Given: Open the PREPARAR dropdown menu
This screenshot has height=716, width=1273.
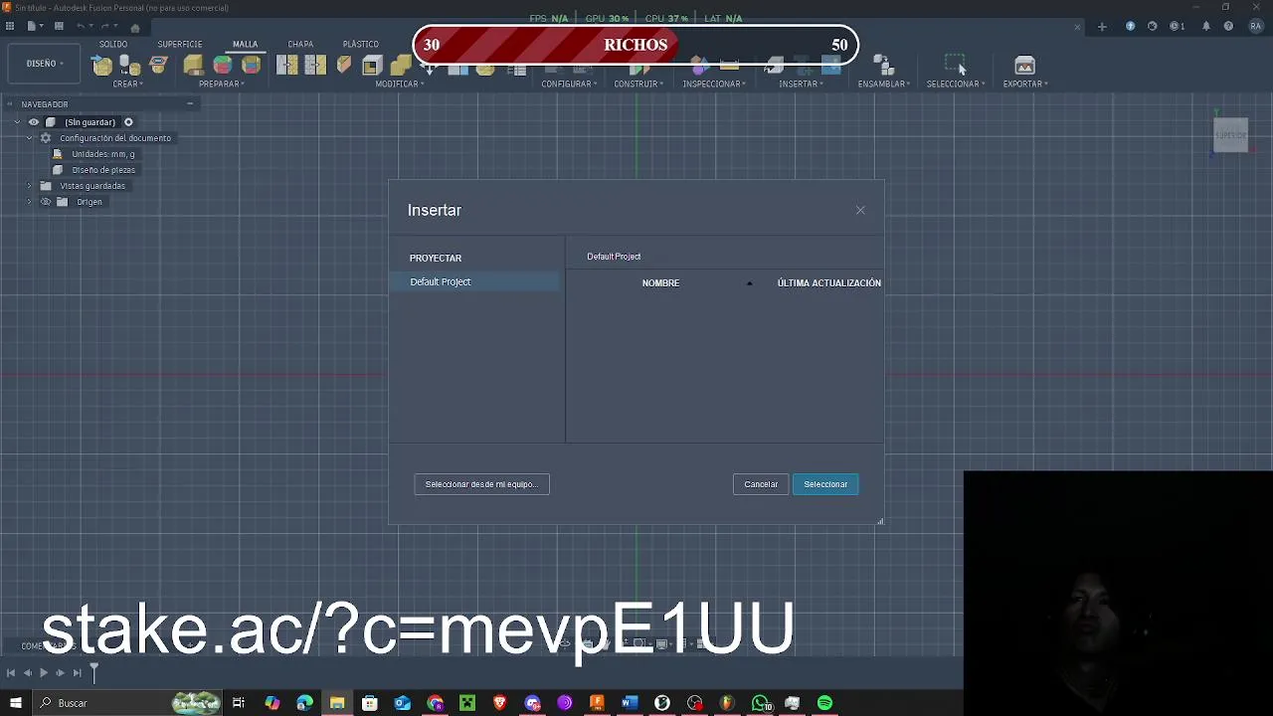Looking at the screenshot, I should point(222,84).
